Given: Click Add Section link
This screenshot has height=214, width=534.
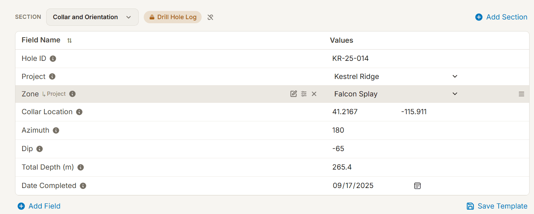Looking at the screenshot, I should (x=501, y=17).
